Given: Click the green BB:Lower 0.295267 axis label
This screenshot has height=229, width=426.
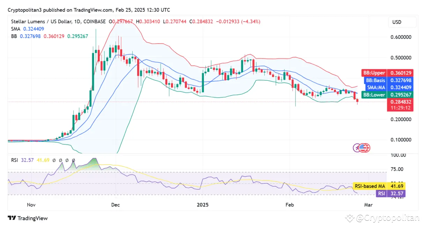Looking at the screenshot, I should point(387,95).
